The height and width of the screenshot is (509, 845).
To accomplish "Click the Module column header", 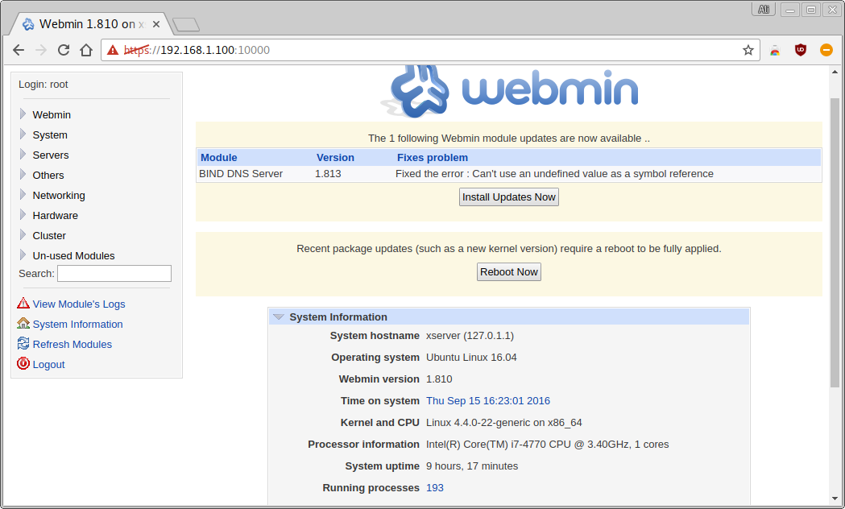I will [219, 157].
